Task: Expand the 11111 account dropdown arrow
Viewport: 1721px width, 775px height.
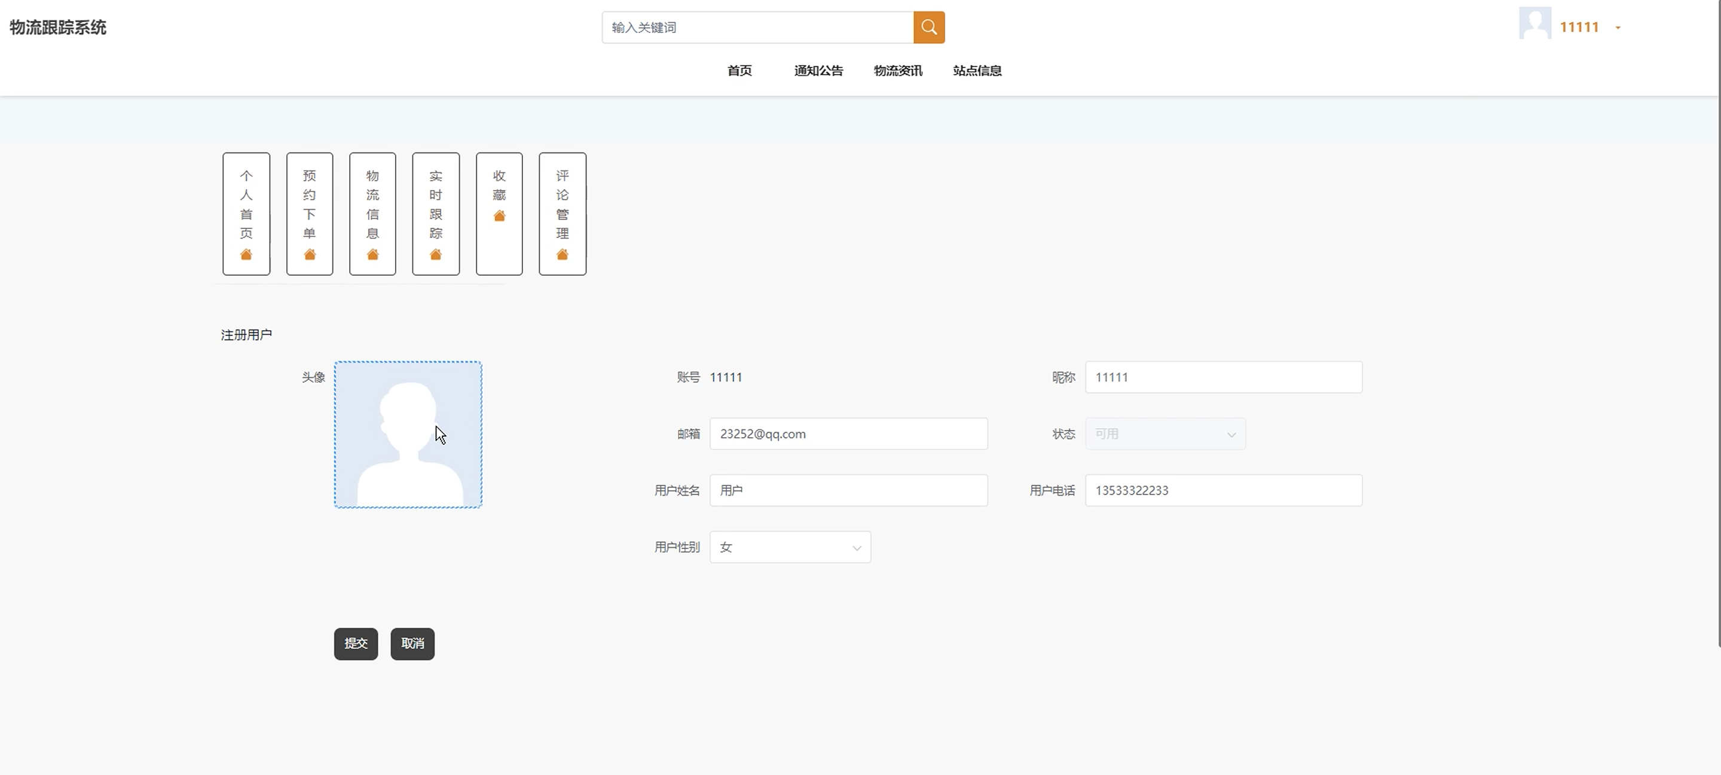Action: tap(1618, 28)
